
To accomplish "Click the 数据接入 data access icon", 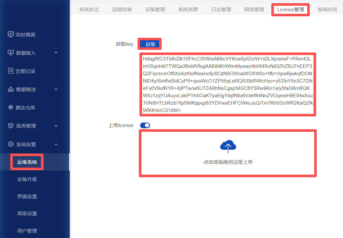I will pyautogui.click(x=11, y=53).
